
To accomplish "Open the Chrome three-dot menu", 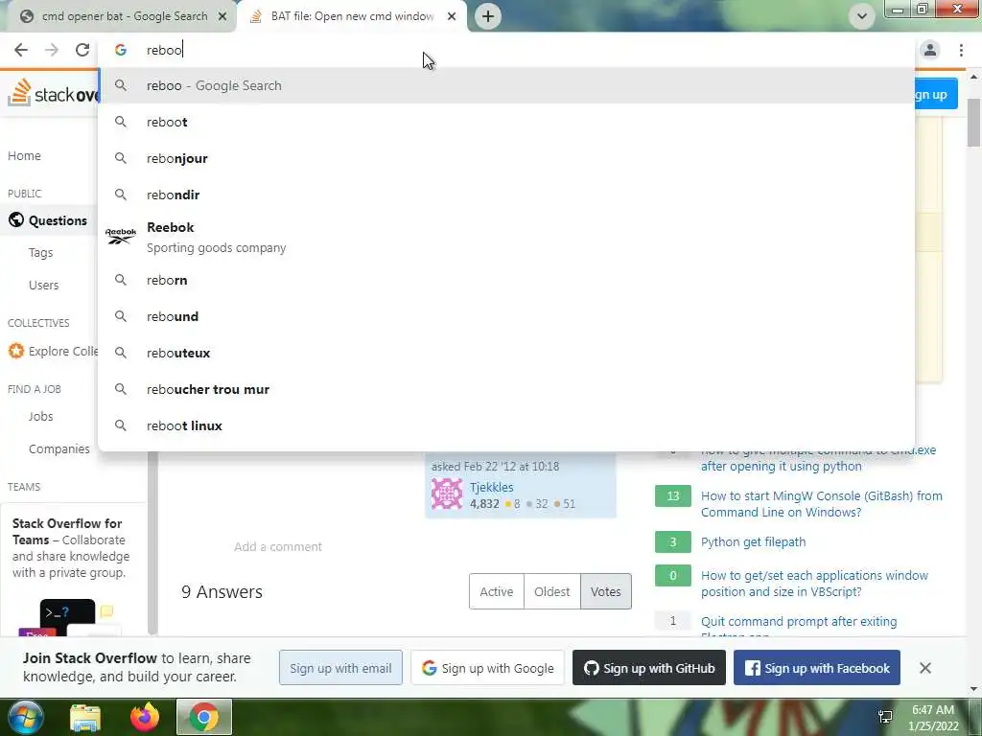I will (x=961, y=50).
